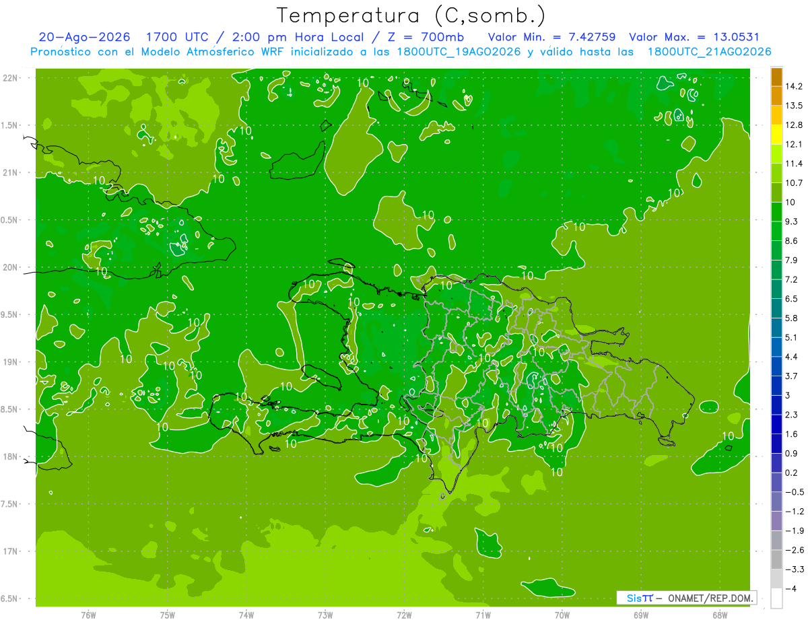Click the '69W' longitude axis label

[641, 615]
